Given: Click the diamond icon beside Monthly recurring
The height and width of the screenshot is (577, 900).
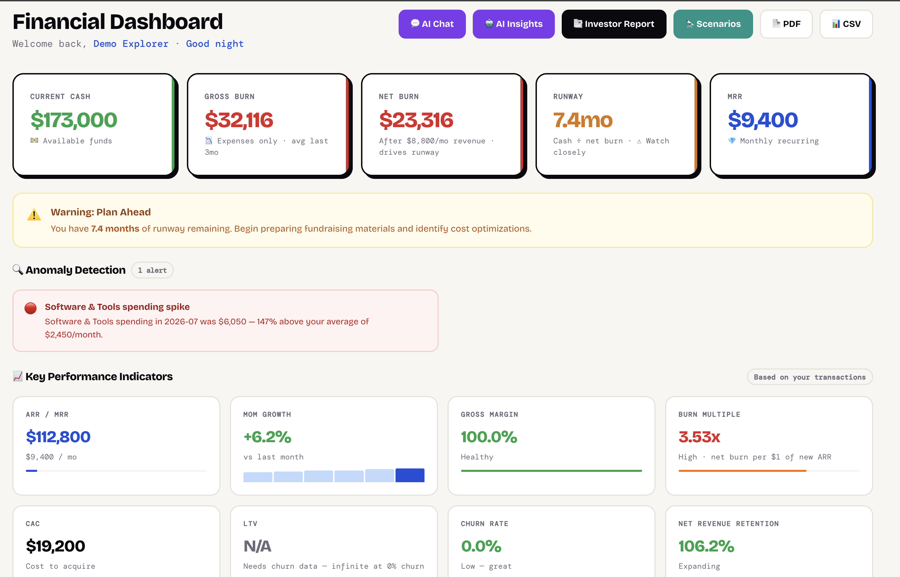Looking at the screenshot, I should 731,141.
